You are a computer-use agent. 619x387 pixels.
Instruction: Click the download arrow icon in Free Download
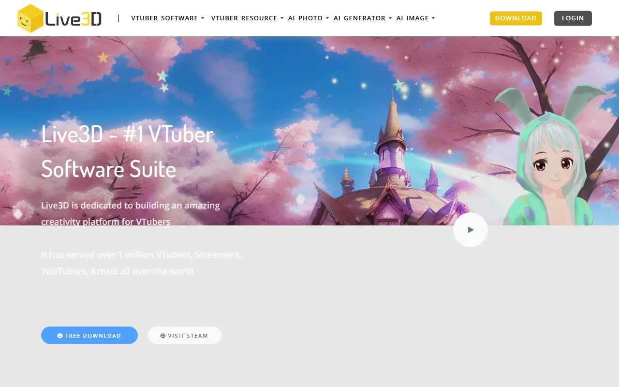(60, 336)
